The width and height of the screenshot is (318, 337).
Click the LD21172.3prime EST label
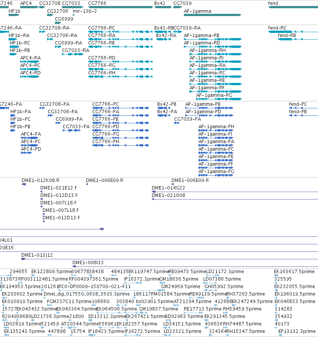225,272
